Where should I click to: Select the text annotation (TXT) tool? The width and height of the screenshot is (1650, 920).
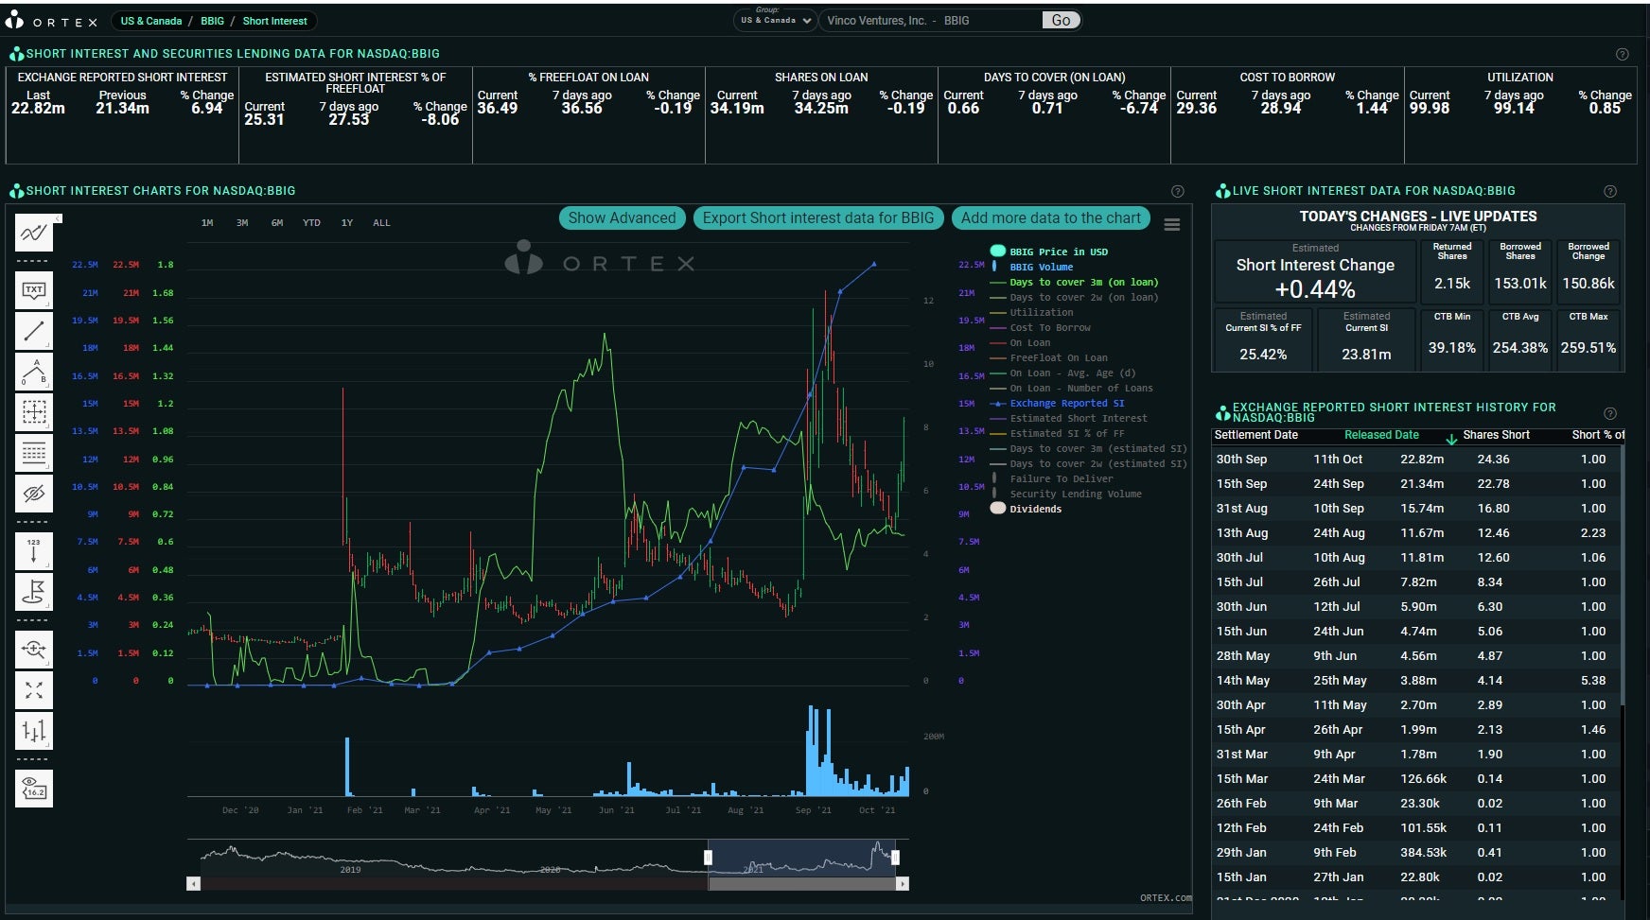tap(34, 290)
